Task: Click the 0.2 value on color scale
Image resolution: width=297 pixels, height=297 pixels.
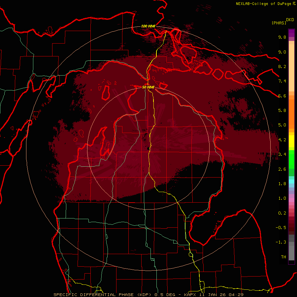Action: (282, 213)
